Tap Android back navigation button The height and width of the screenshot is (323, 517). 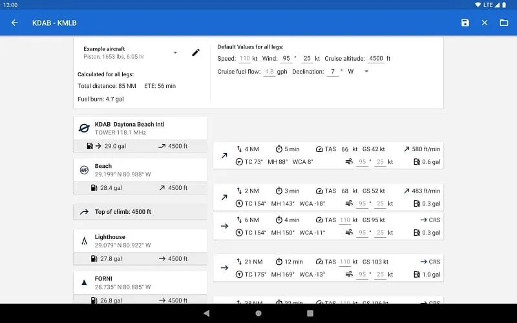click(x=206, y=313)
